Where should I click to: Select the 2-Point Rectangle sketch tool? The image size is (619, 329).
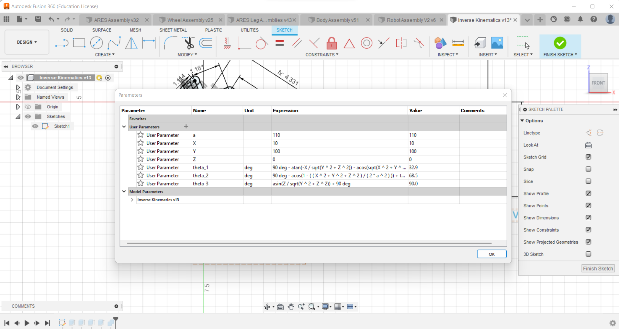(x=79, y=43)
